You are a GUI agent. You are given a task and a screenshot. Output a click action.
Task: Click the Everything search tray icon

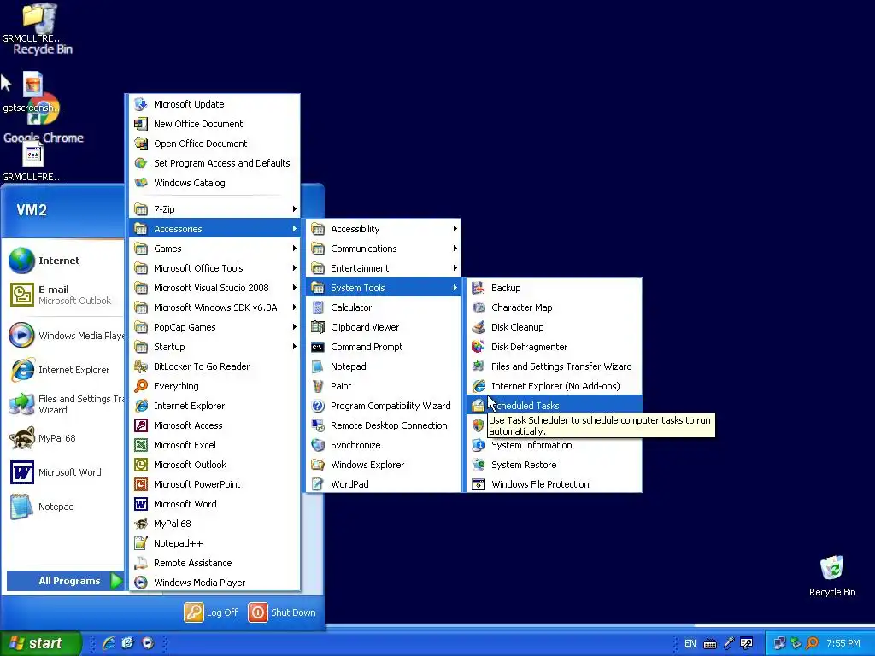(x=812, y=643)
